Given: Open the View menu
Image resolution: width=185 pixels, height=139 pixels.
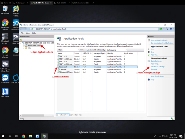Looking at the screenshot, I should pos(28,33).
